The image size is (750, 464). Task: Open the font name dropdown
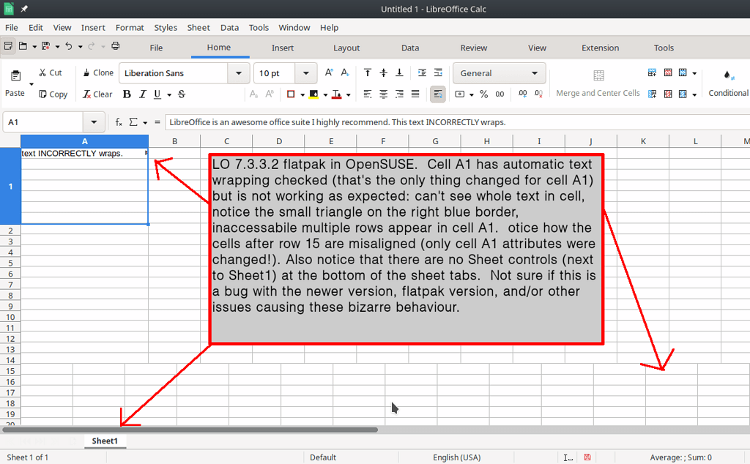coord(239,72)
